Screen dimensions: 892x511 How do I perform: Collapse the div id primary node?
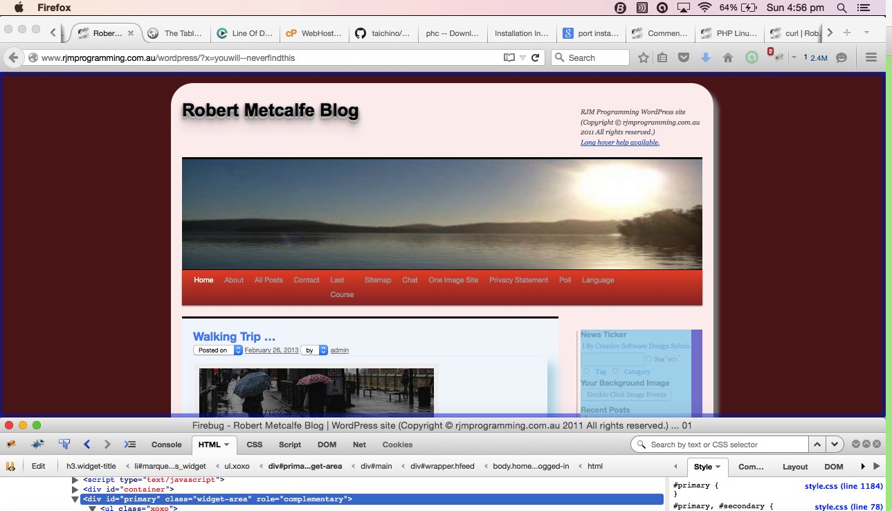click(75, 499)
